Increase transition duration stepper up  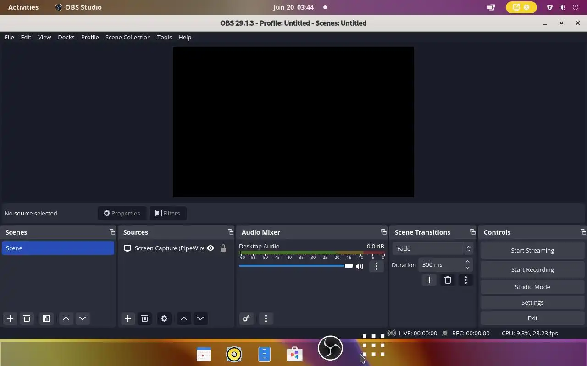[x=467, y=262]
